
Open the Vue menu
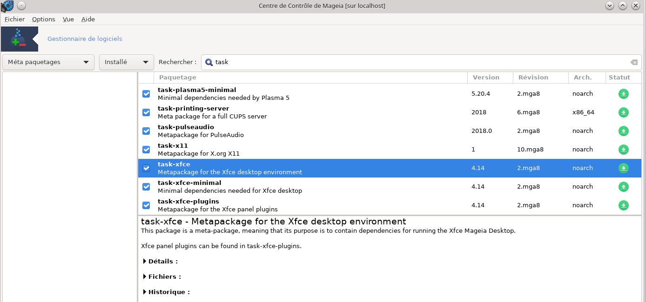[x=68, y=19]
